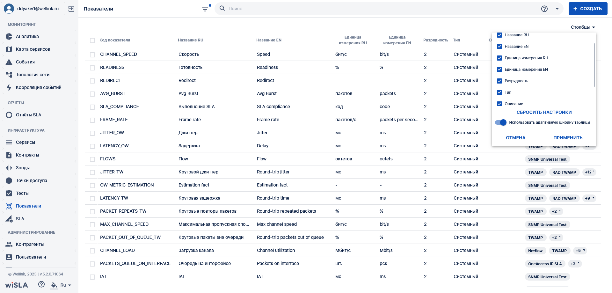
Task: Open Точки доступа circle icon
Action: pos(9,180)
